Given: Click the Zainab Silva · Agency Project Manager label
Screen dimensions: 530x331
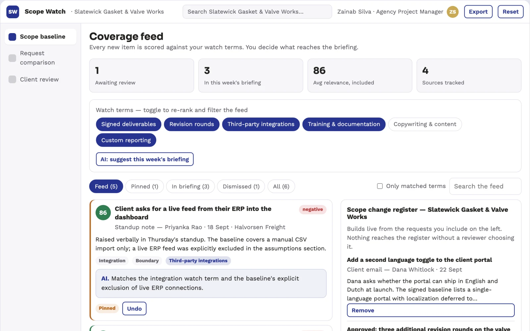Looking at the screenshot, I should point(390,12).
